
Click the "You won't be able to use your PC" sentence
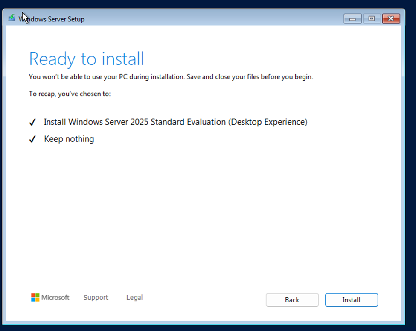pos(171,77)
